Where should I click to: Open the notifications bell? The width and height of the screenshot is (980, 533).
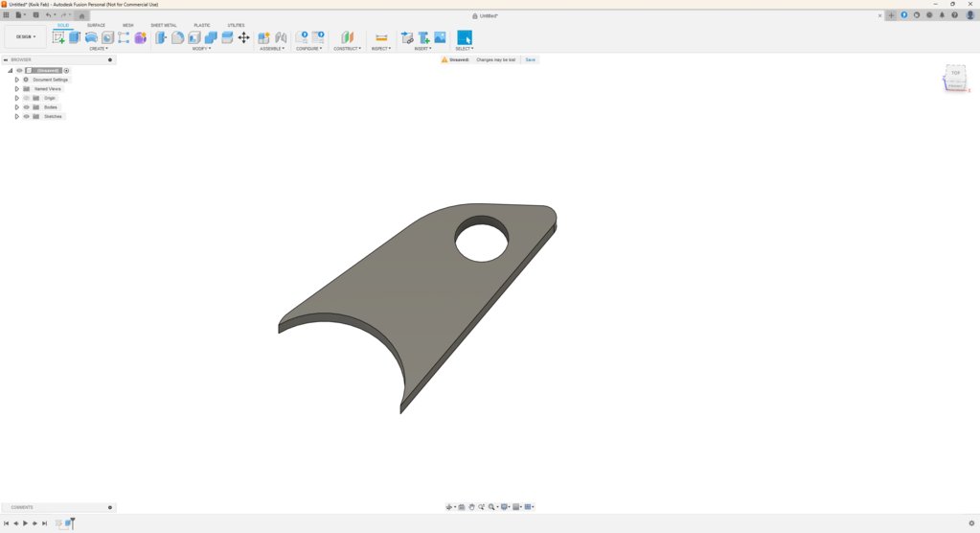coord(942,15)
